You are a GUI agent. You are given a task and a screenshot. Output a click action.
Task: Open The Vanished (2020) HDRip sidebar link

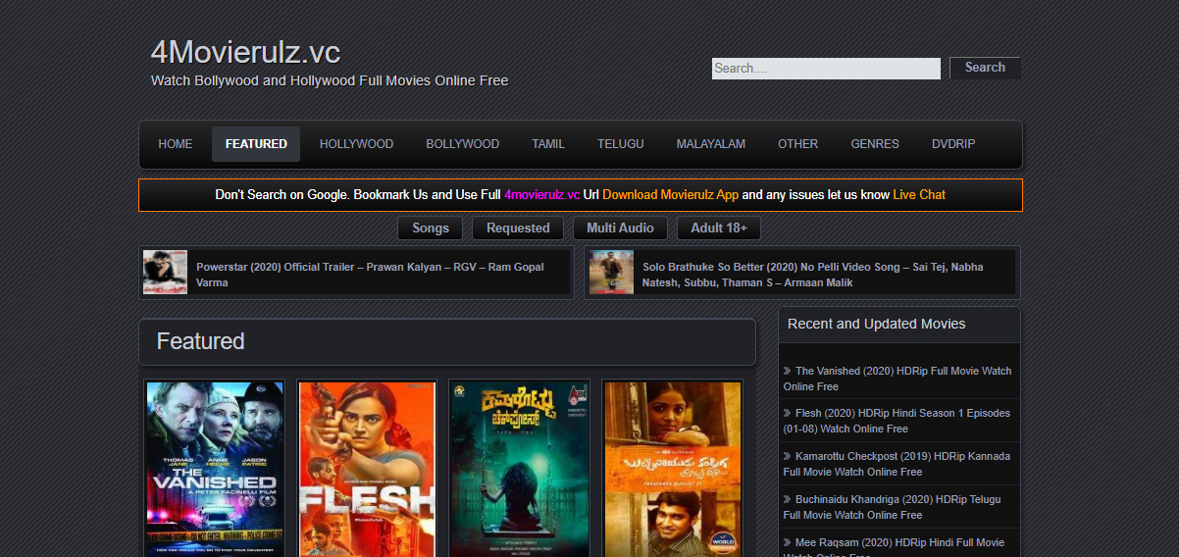click(x=897, y=379)
